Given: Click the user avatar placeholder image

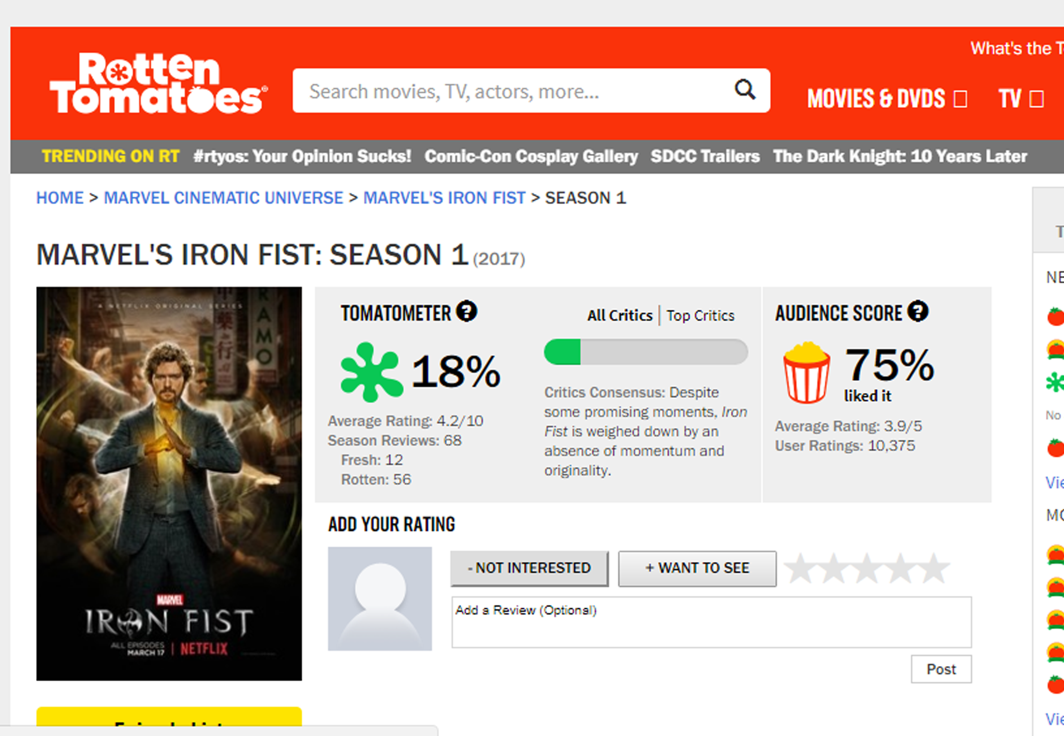Looking at the screenshot, I should click(380, 599).
